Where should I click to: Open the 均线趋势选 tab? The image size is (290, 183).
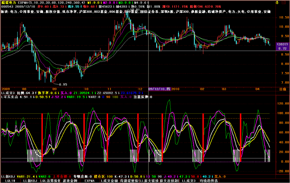pos(209,181)
